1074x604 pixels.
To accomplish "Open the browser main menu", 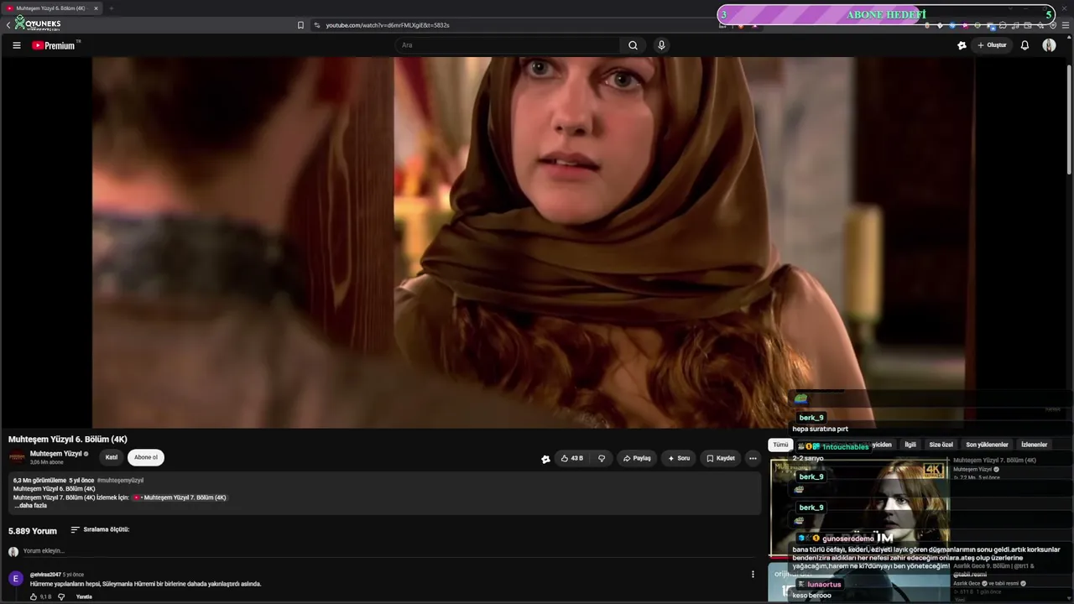I will click(x=1066, y=25).
